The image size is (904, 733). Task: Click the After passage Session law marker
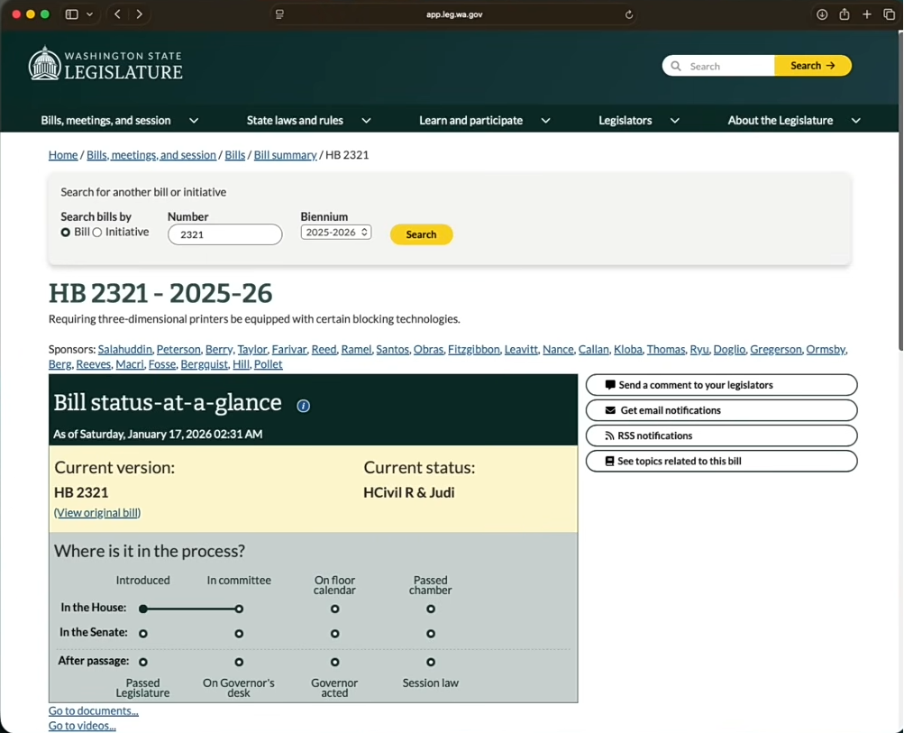coord(430,662)
